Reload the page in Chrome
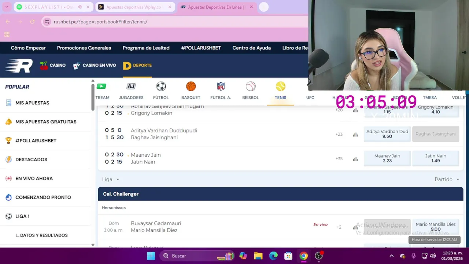 tap(32, 22)
